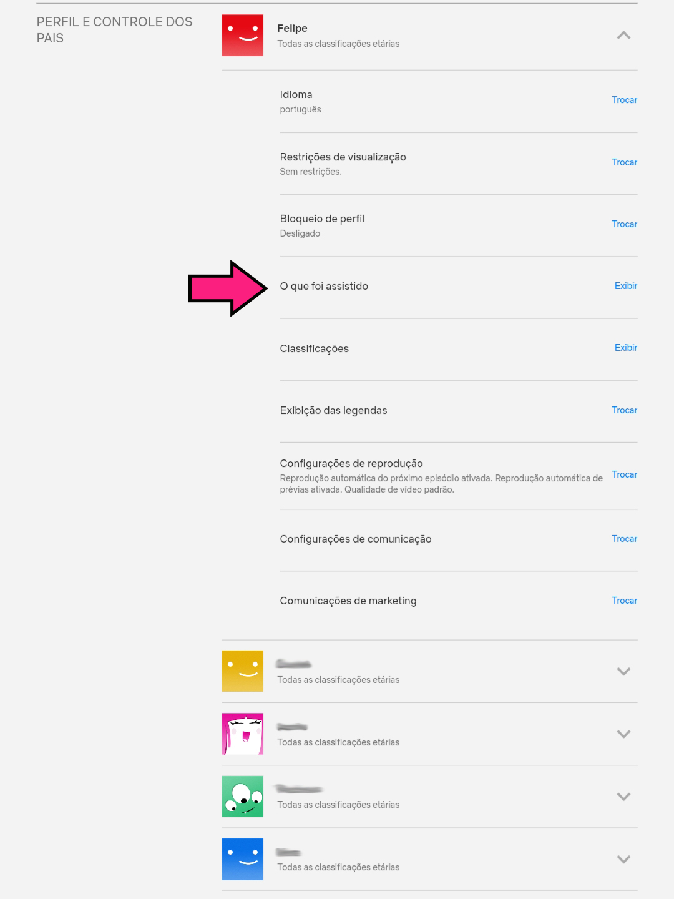Expand the green monster profile settings
The width and height of the screenshot is (674, 899).
623,796
